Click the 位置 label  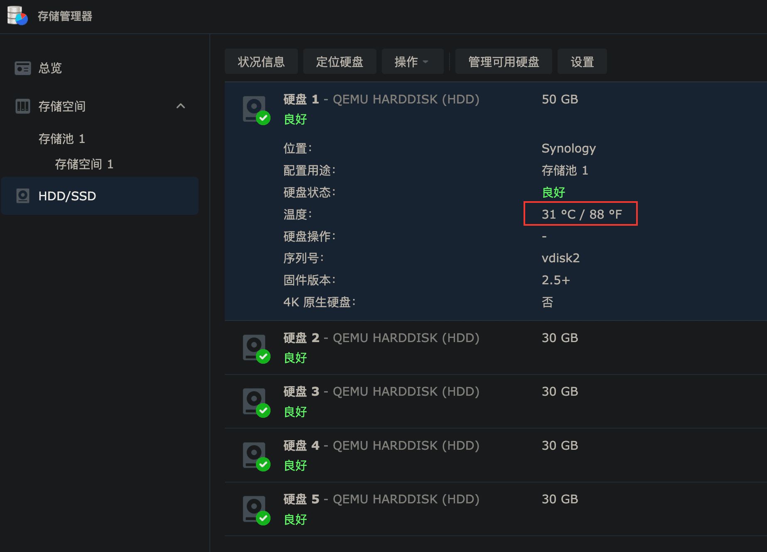[297, 148]
